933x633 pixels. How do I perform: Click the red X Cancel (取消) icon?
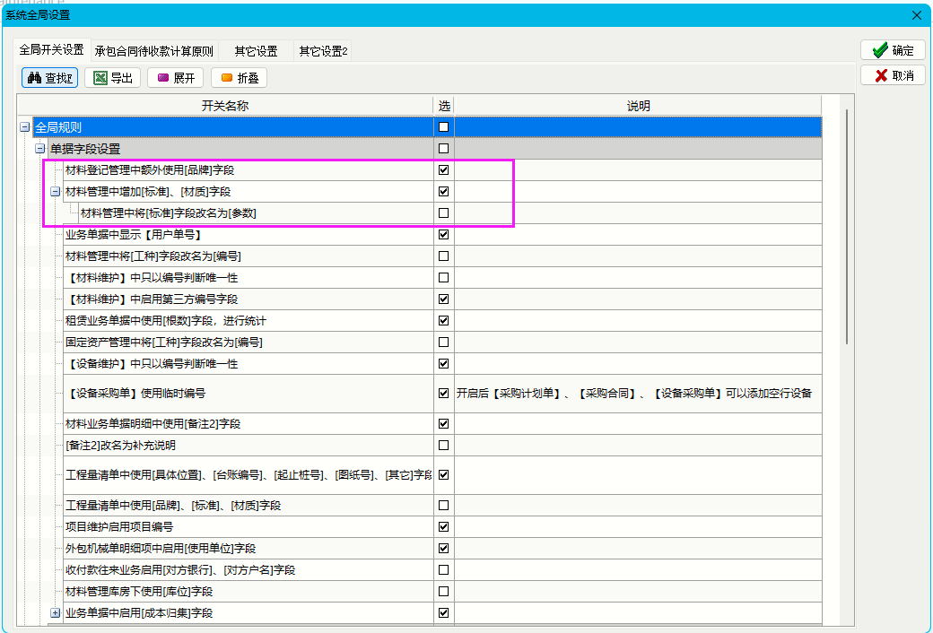point(880,75)
